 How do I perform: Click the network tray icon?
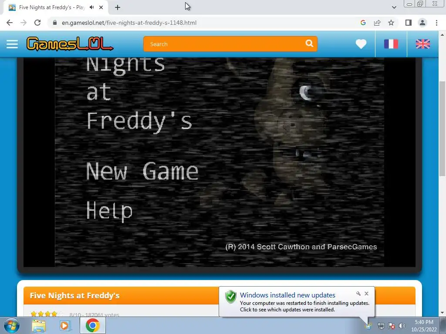coord(381,326)
